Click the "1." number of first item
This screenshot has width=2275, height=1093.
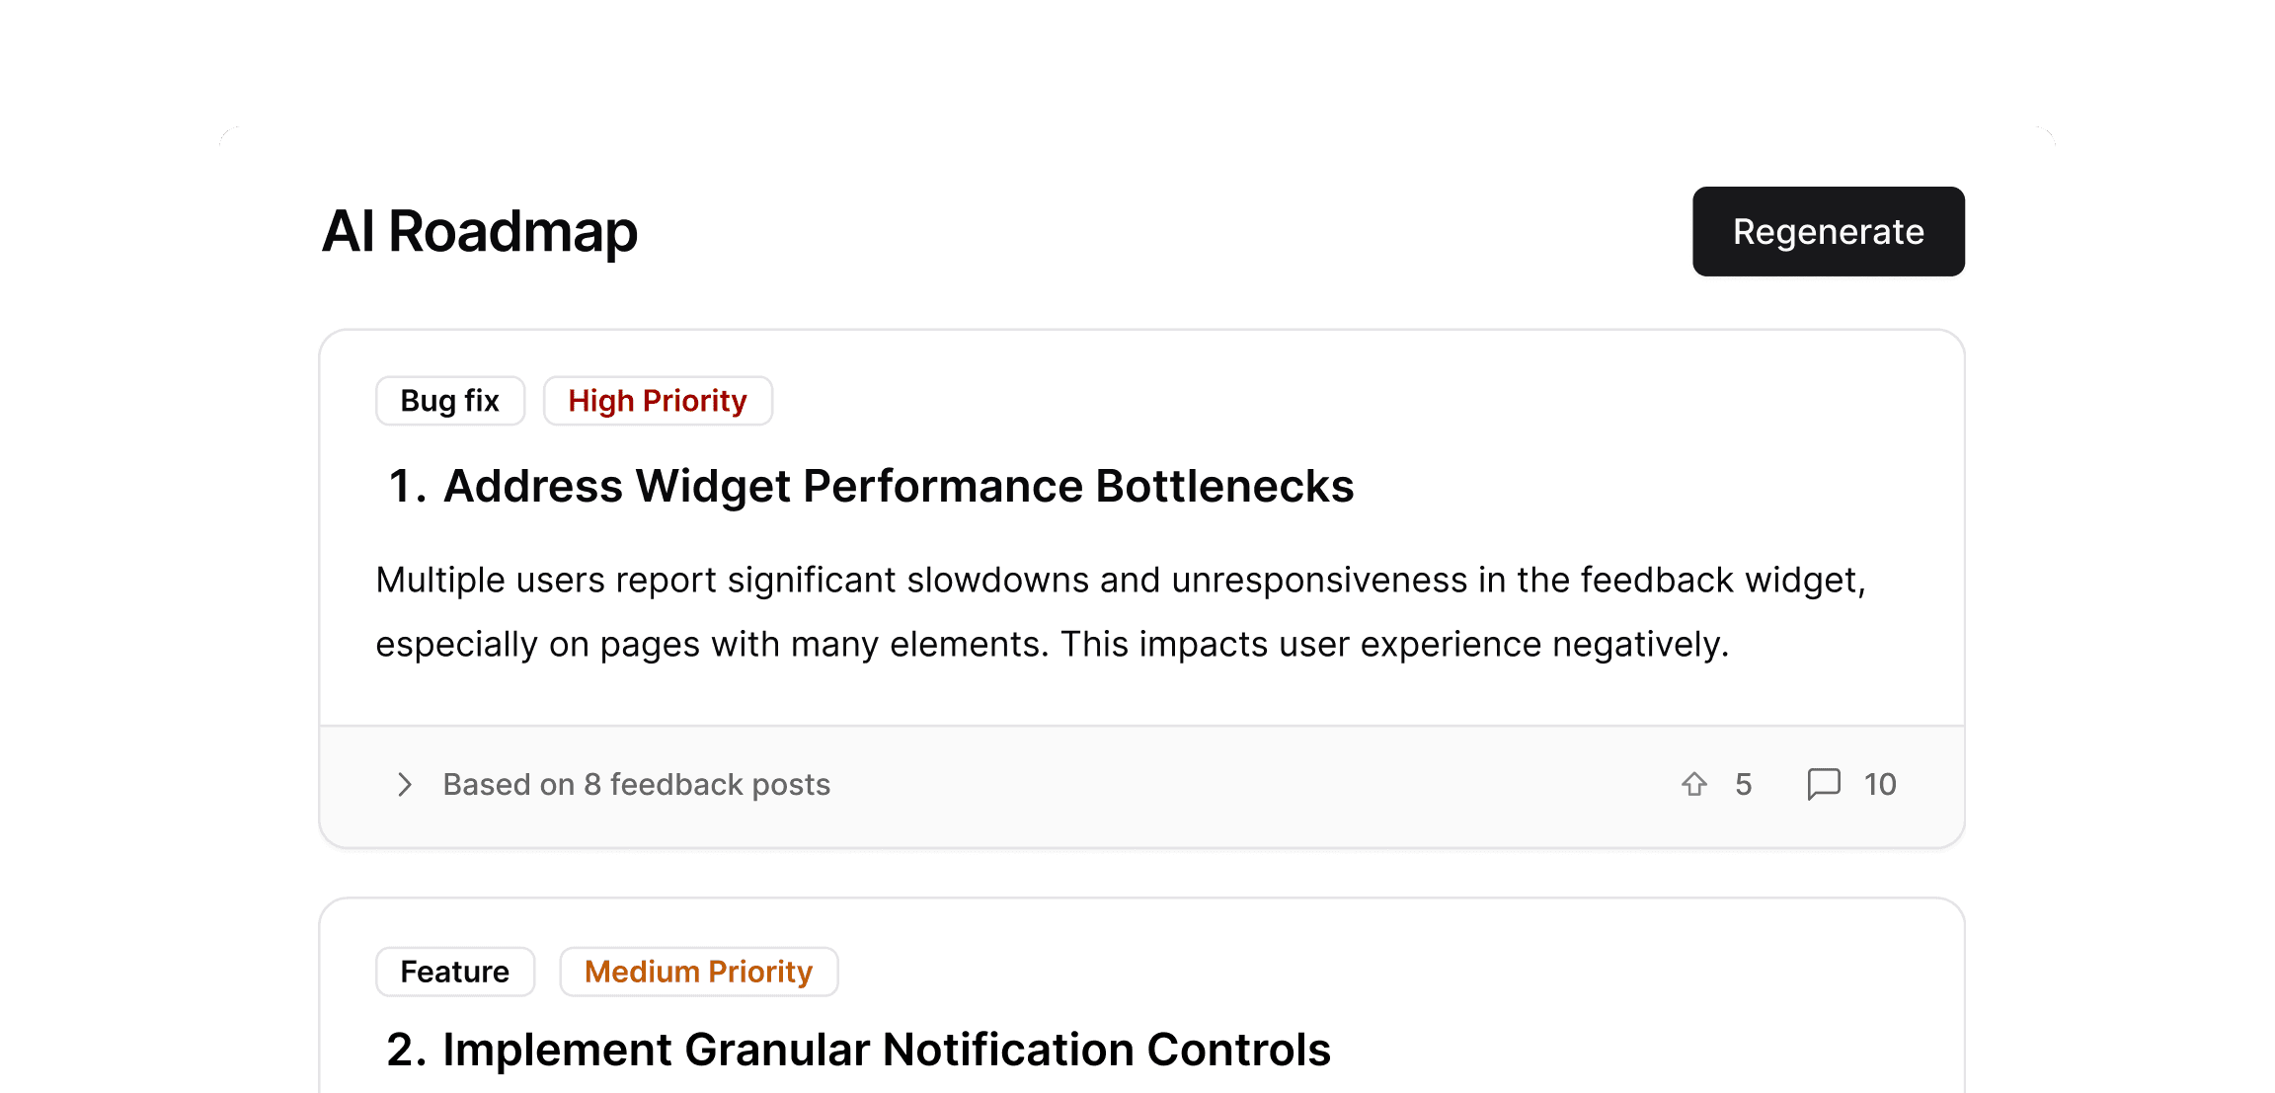point(407,486)
